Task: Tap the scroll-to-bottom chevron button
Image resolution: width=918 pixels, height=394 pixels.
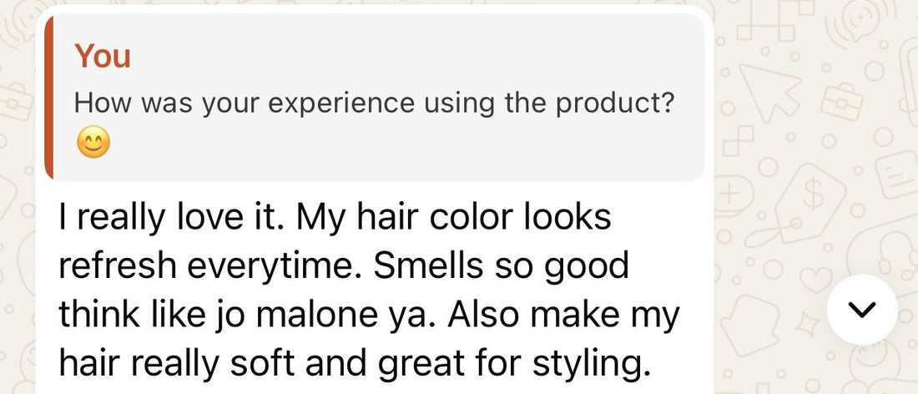Action: (862, 310)
